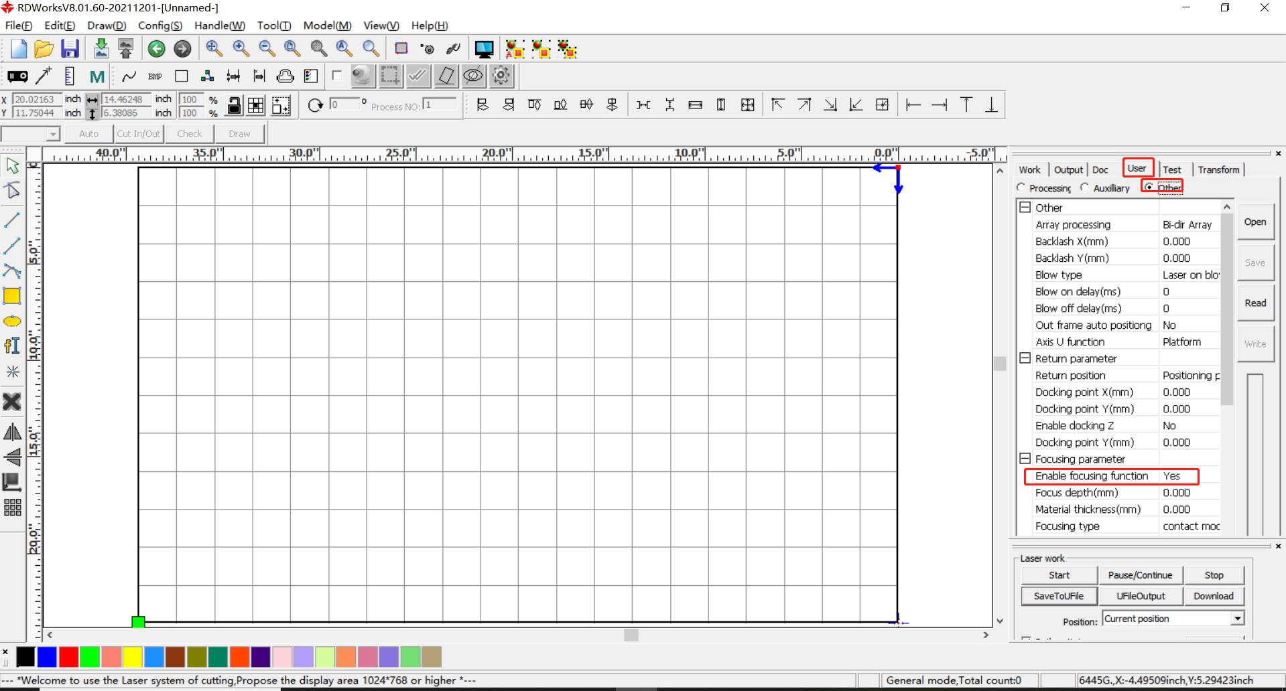Viewport: 1286px width, 691px height.
Task: Collapse the Focusing parameter section
Action: (1025, 459)
